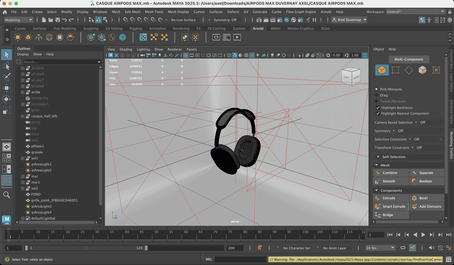
Task: Activate the Paint Selection tool
Action: click(7, 77)
